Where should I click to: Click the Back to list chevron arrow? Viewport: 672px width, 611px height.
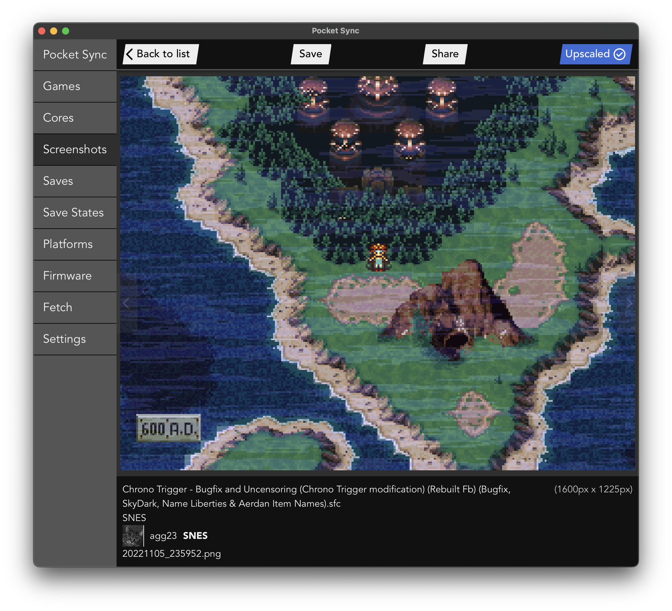click(x=130, y=54)
